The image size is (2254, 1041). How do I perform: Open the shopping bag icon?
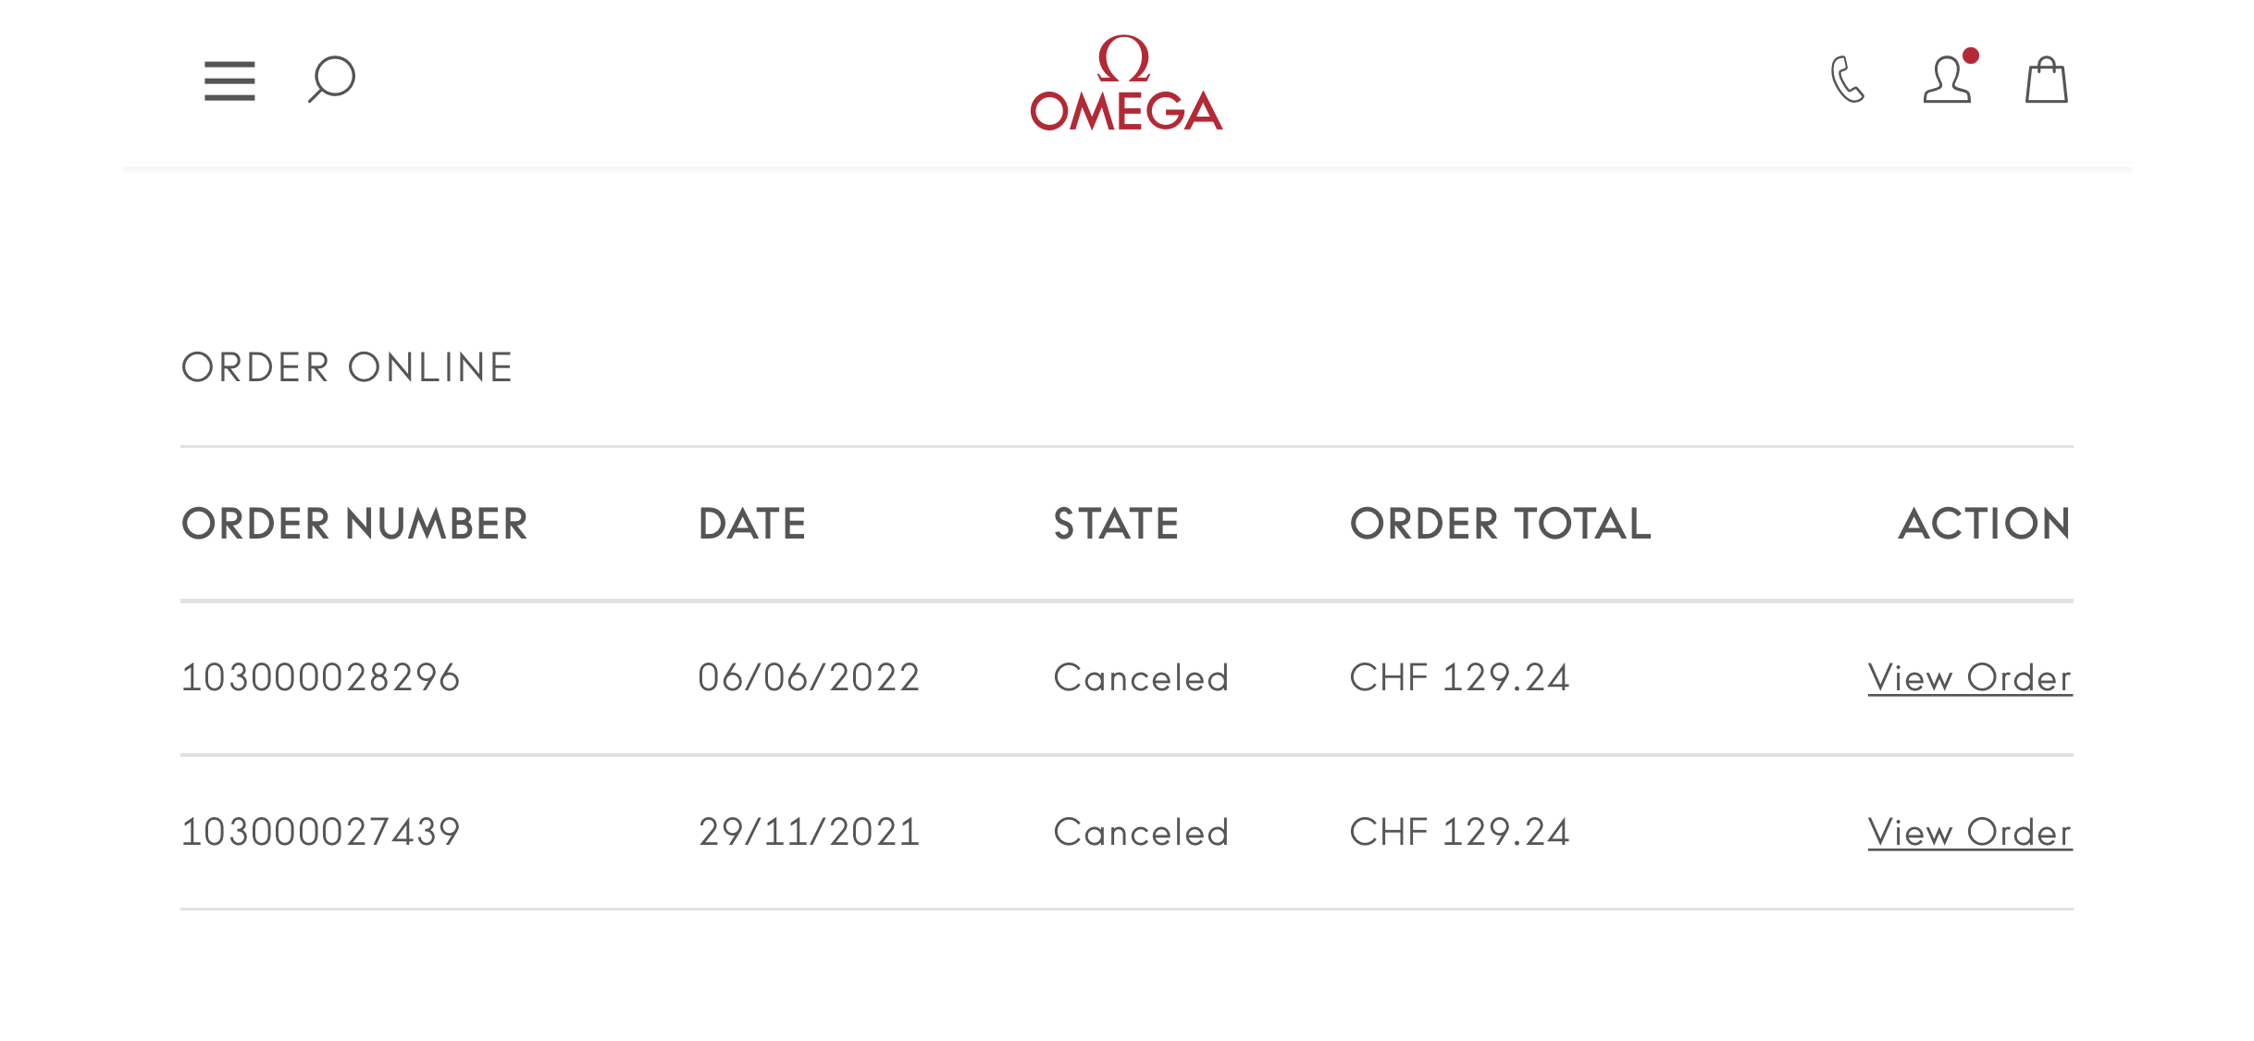click(2046, 81)
